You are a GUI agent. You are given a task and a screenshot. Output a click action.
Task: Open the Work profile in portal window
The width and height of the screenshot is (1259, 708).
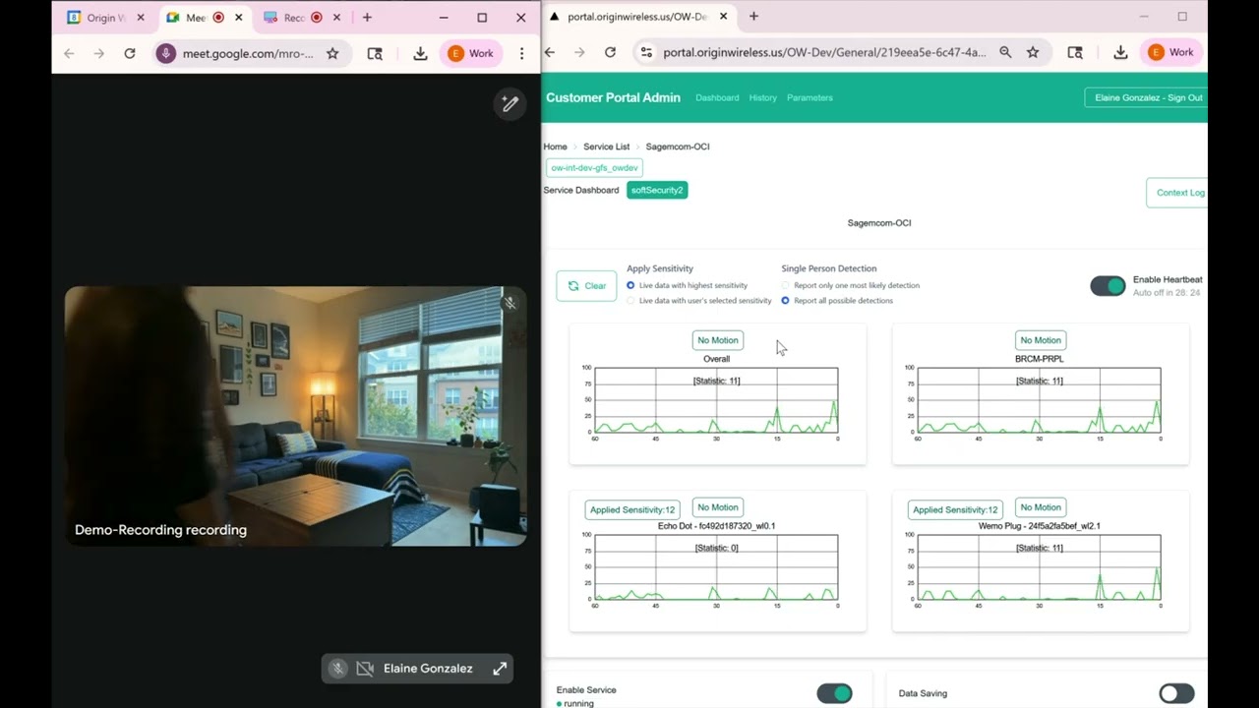[x=1171, y=52]
